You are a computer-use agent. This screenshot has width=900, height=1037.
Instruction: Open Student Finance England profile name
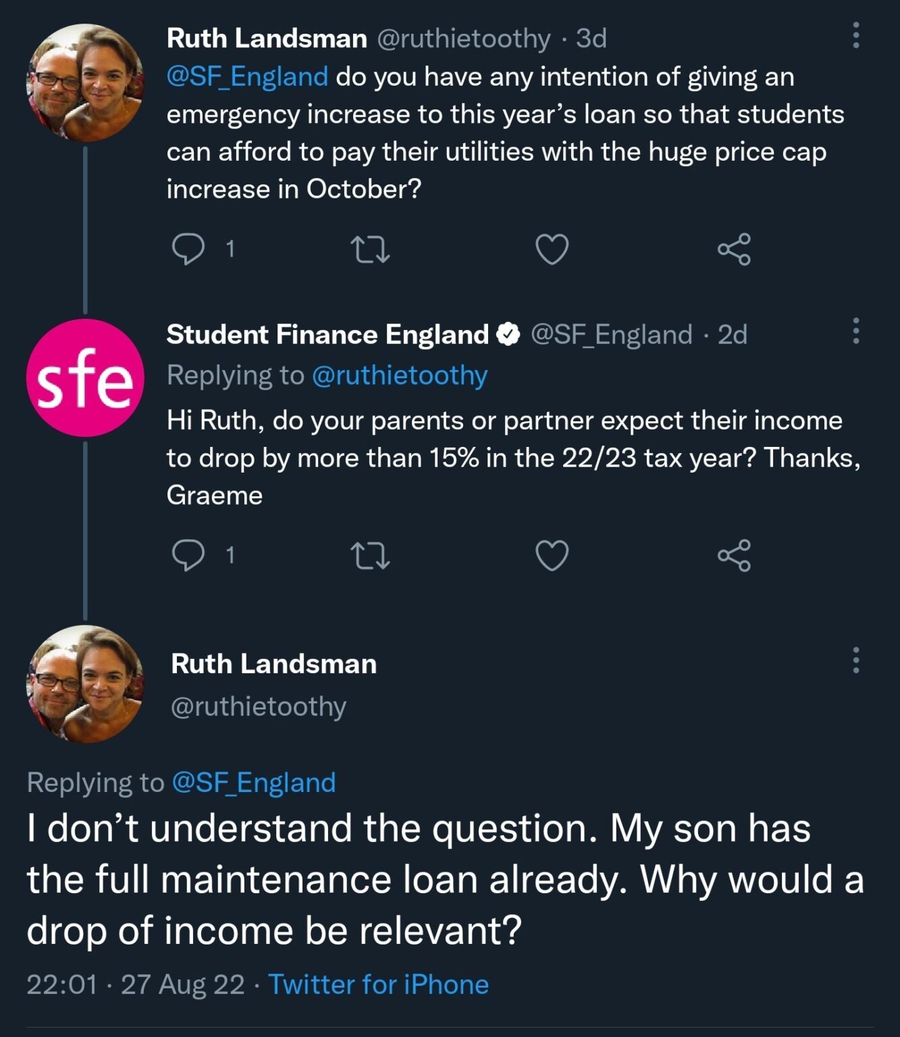click(327, 334)
